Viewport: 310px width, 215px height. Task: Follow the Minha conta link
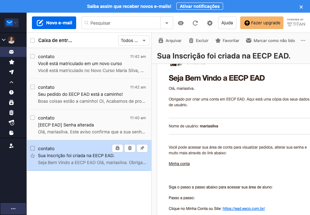(x=179, y=164)
